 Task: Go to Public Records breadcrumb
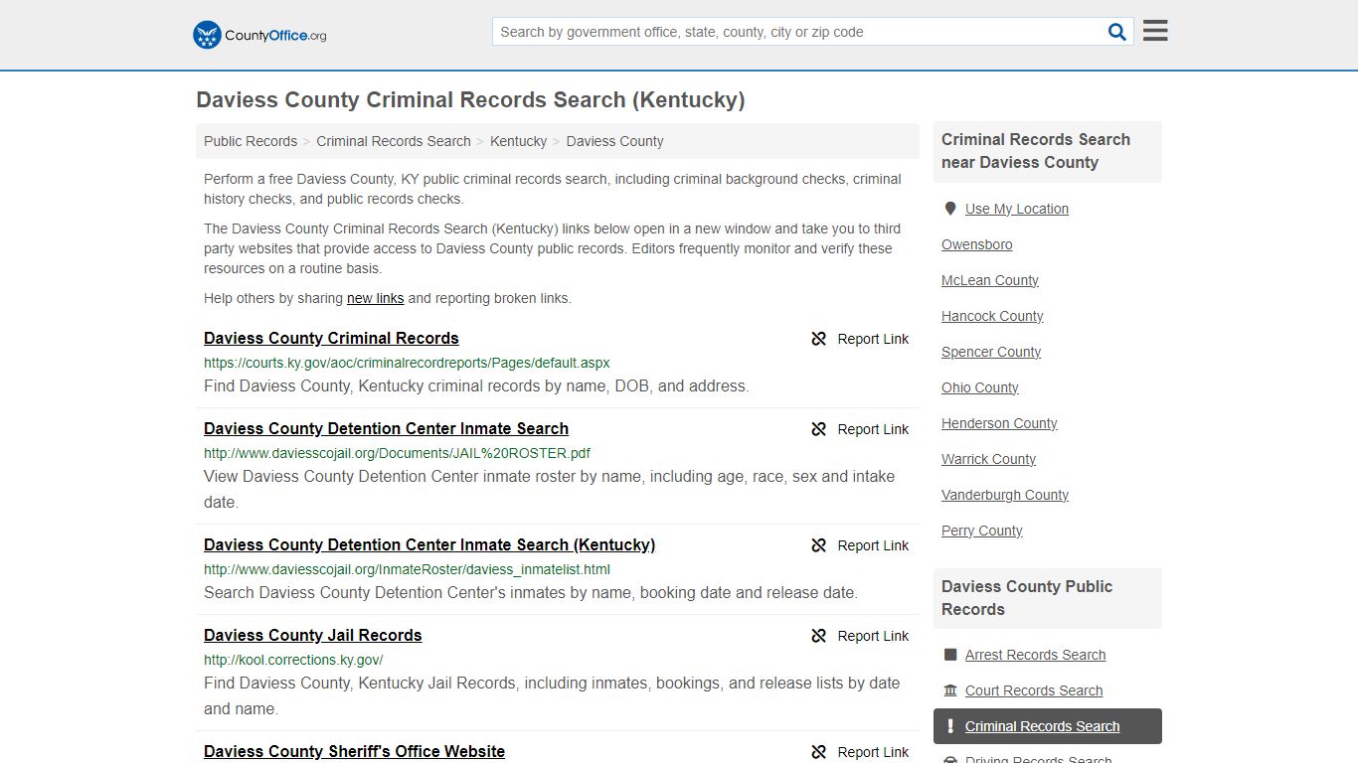coord(251,141)
